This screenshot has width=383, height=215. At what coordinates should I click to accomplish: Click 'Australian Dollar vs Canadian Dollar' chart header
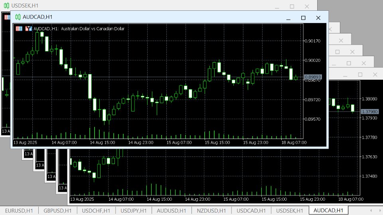click(x=93, y=29)
